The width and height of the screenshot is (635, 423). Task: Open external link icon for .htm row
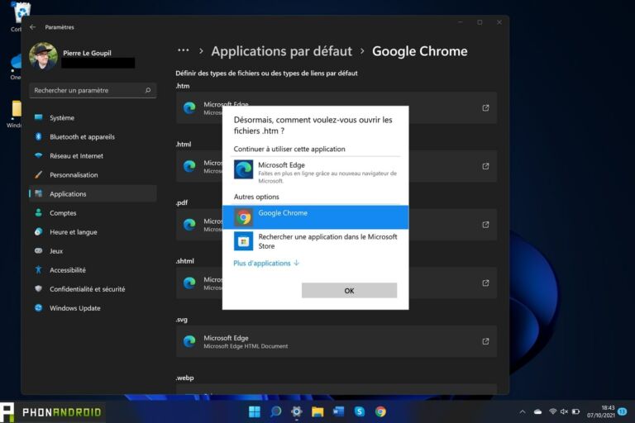[x=485, y=107]
